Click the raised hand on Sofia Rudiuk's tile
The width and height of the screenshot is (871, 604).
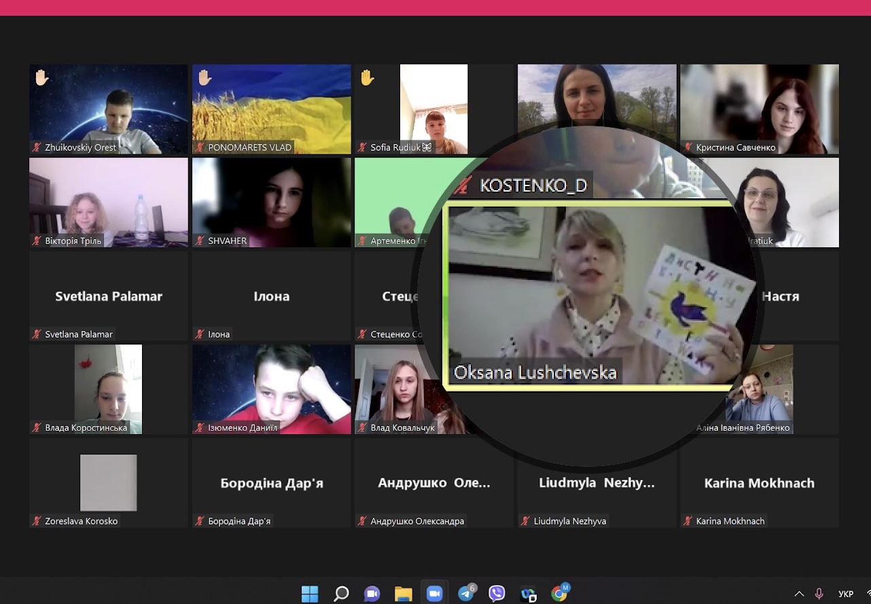tap(367, 78)
